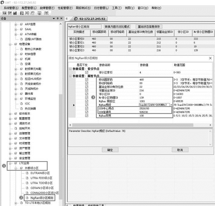Click the LTE业务 folder icon
This screenshot has height=206, width=215.
tap(16, 163)
